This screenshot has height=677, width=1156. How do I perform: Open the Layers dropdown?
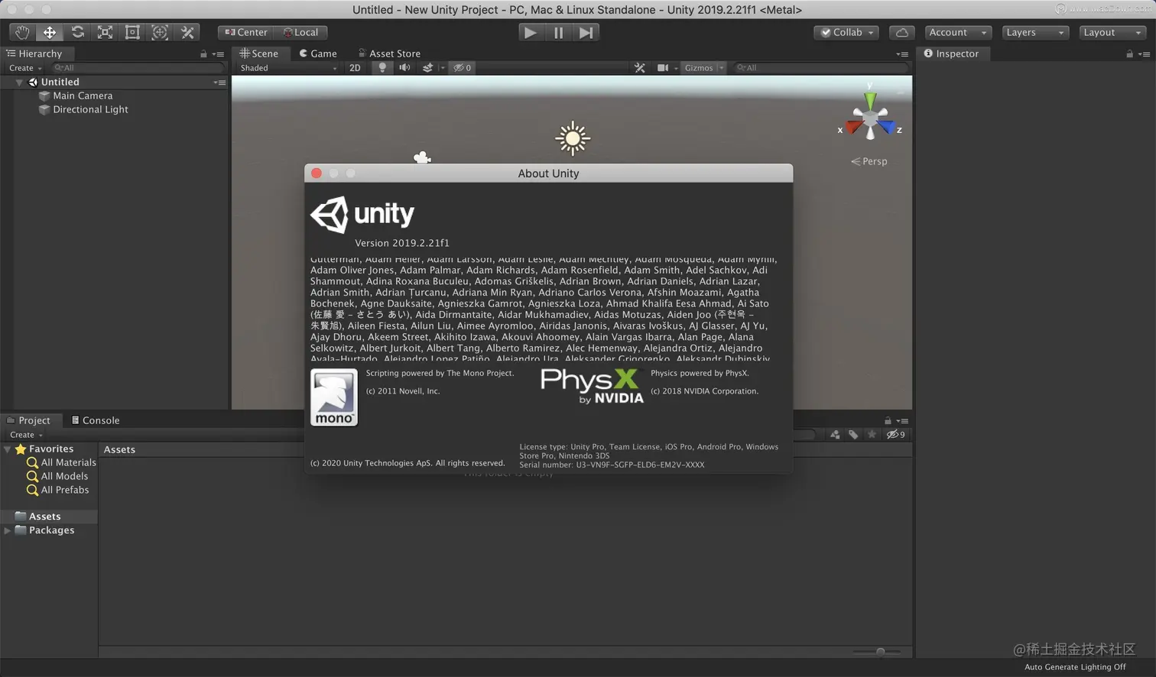pyautogui.click(x=1034, y=32)
